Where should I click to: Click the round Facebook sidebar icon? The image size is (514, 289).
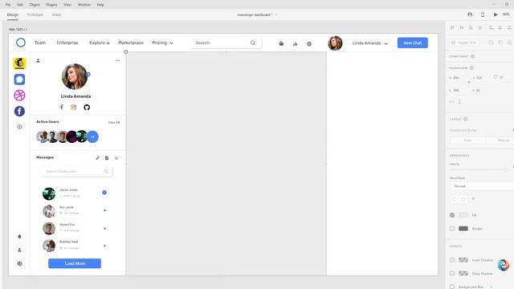[19, 112]
